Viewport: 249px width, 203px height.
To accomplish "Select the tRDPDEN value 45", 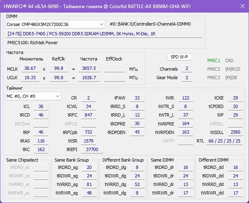I will coord(137,132).
